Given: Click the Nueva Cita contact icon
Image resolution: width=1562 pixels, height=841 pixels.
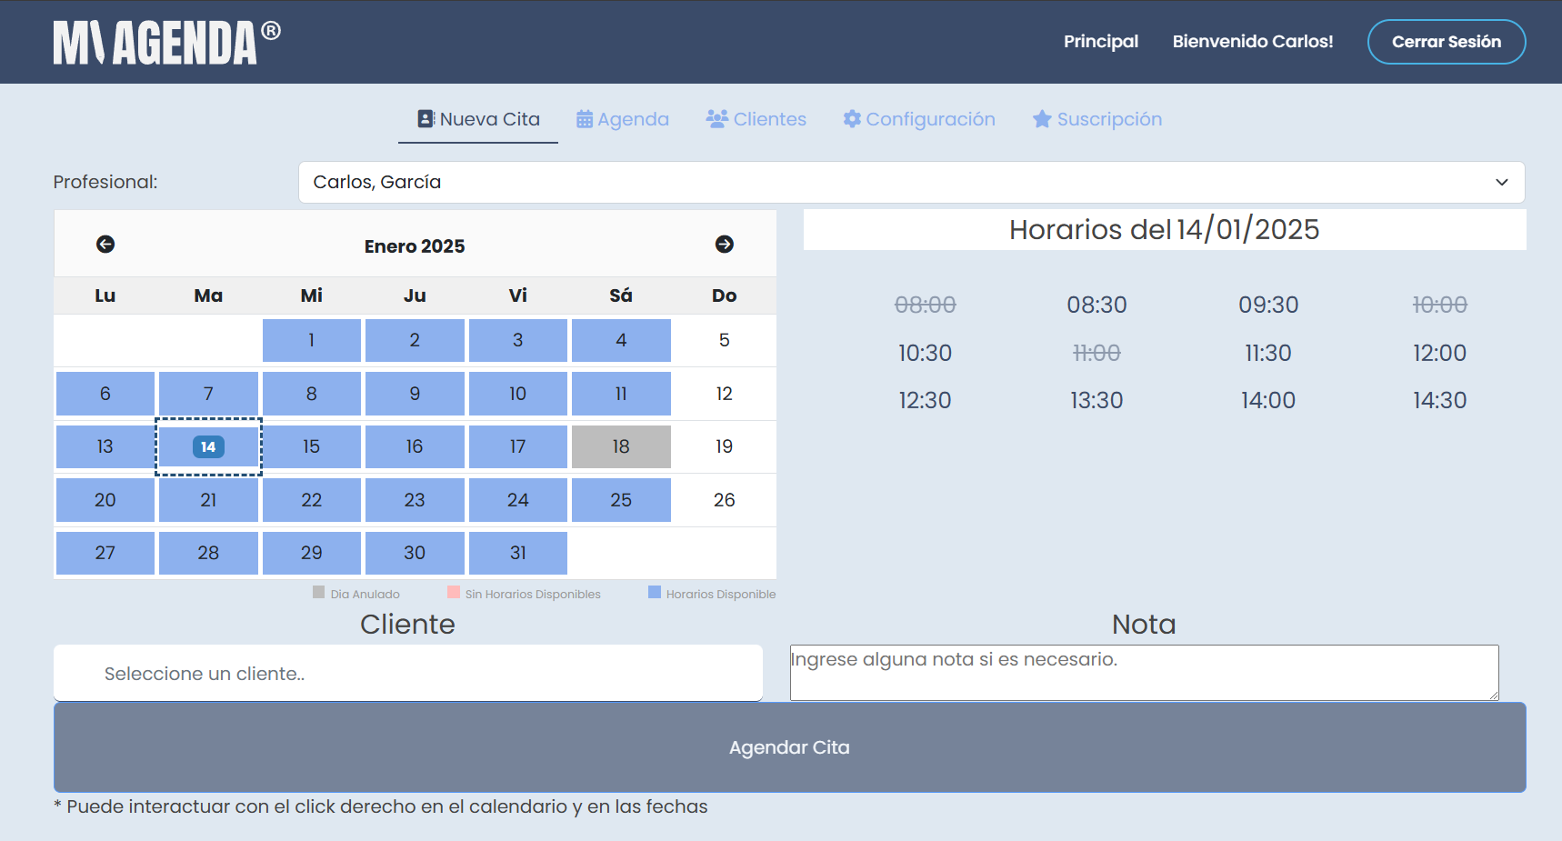Looking at the screenshot, I should (426, 119).
